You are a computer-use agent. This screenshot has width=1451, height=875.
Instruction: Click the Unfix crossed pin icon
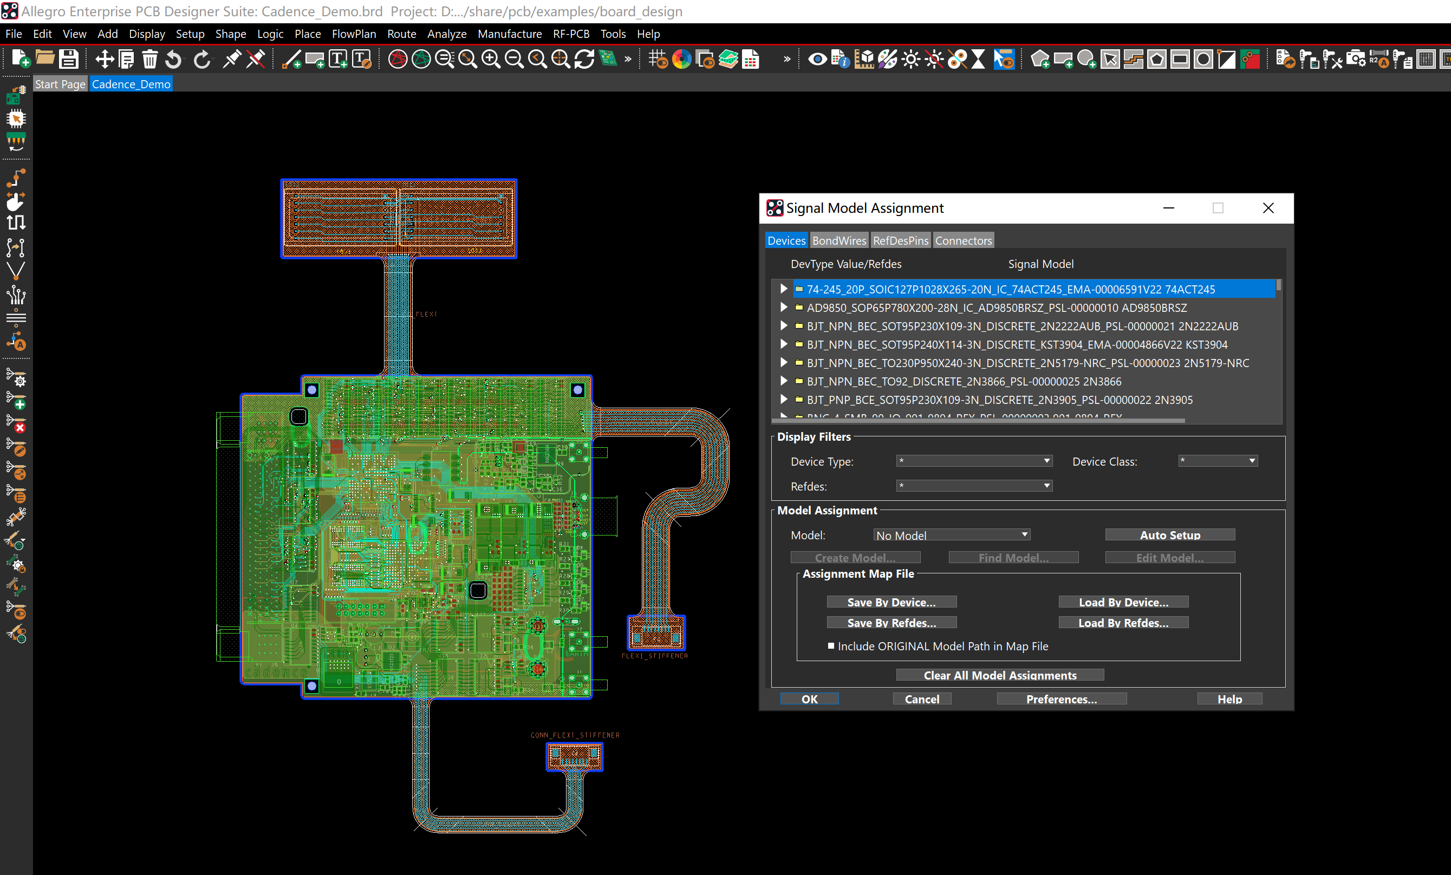tap(256, 59)
